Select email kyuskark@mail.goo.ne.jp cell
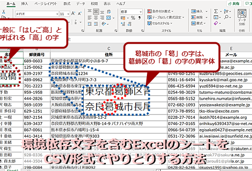This screenshot has height=171, width=252. 225,80
